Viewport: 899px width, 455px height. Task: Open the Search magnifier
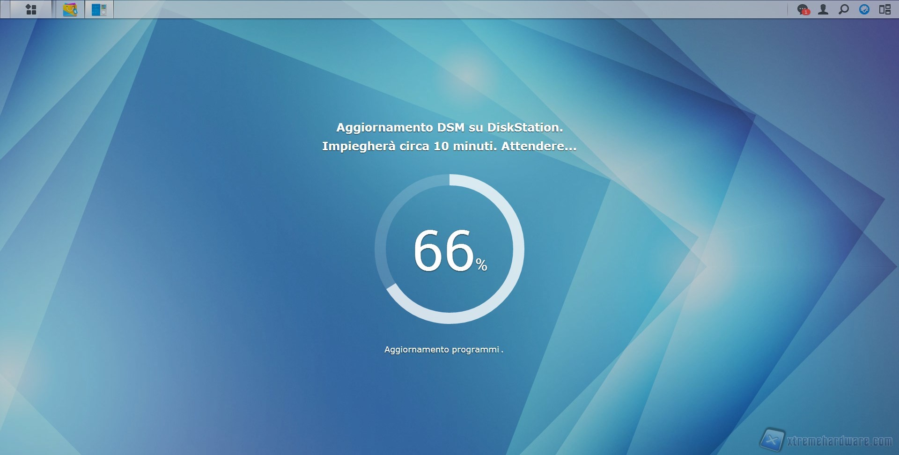844,9
